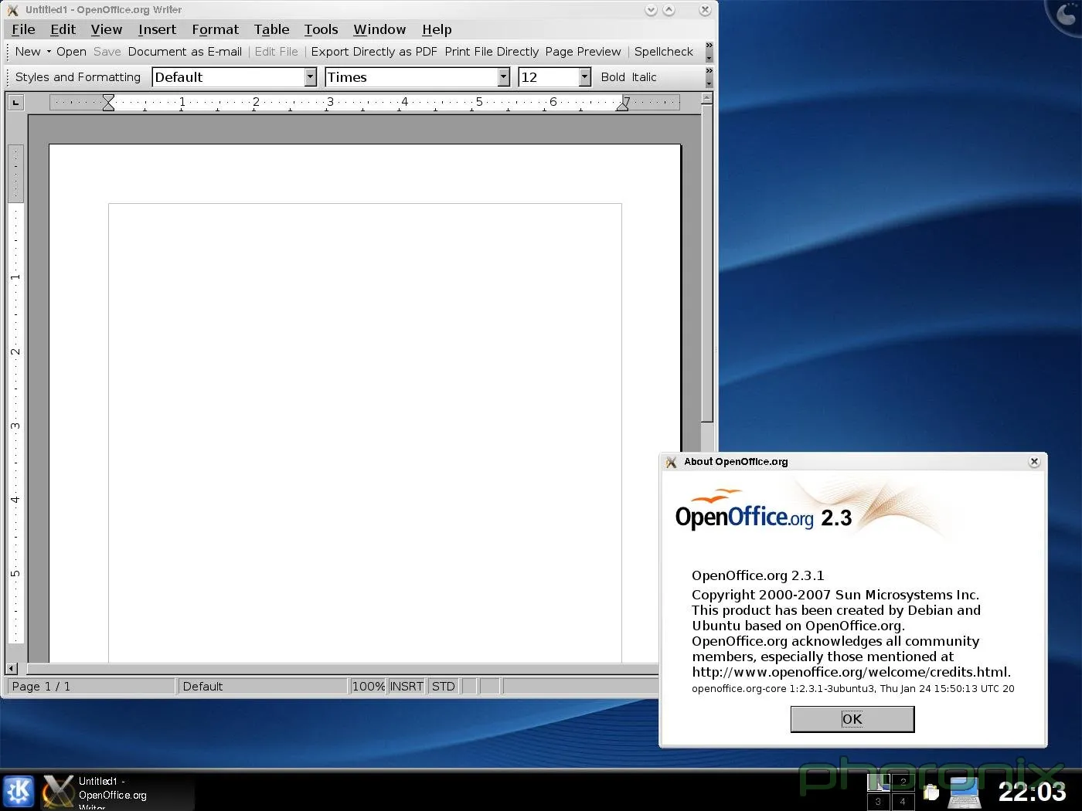Click Export Directly as PDF
1082x811 pixels.
[374, 52]
